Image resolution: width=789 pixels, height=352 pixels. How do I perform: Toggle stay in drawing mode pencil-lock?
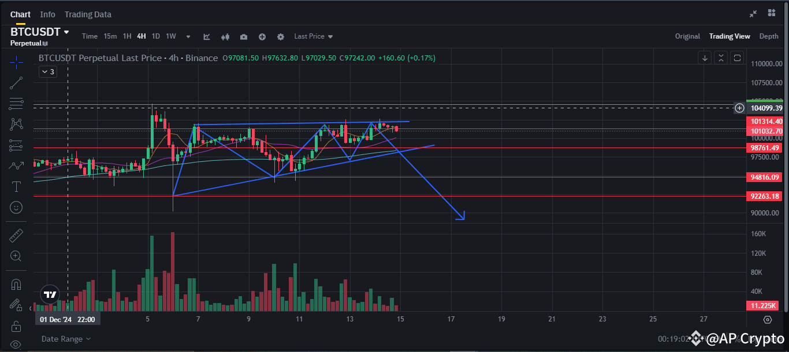point(16,305)
